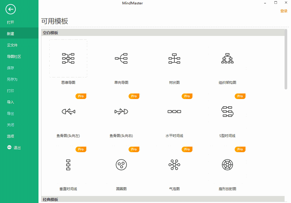Click the 树状图 label
291x203 pixels.
coord(174,83)
